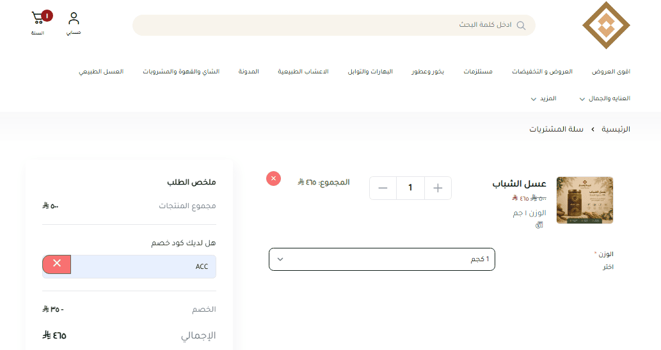This screenshot has width=661, height=350.
Task: Click سلة المشتريات breadcrumb
Action: [557, 129]
